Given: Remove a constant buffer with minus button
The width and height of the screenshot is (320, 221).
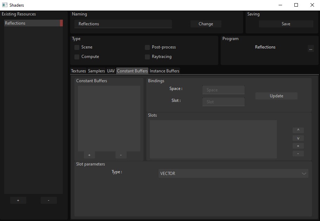Looking at the screenshot, I should click(x=121, y=155).
